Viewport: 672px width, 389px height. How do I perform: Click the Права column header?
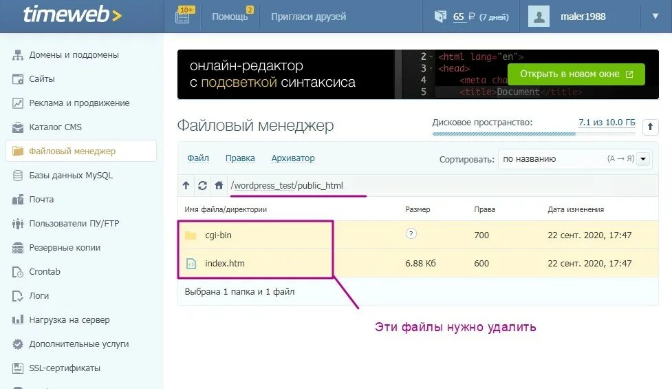[x=485, y=209]
